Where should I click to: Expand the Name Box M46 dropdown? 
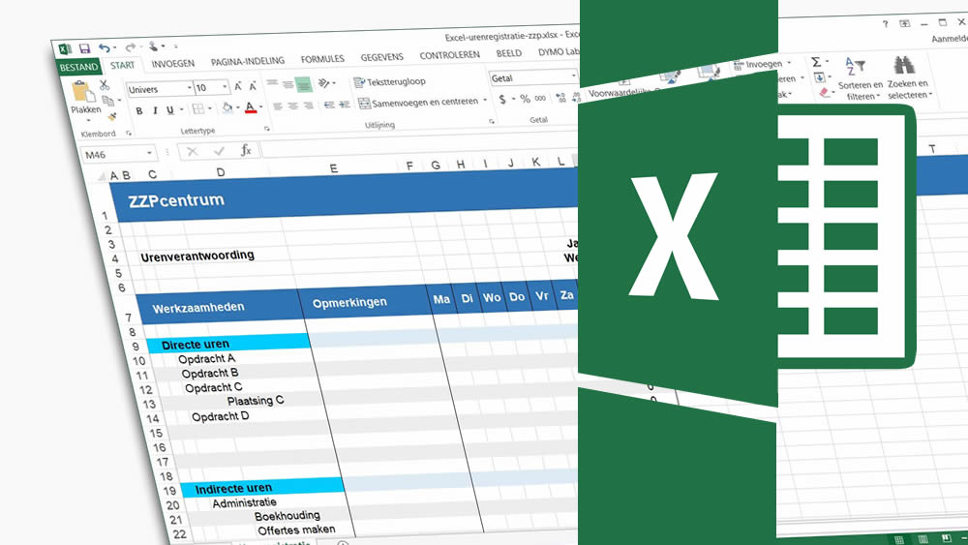[x=149, y=153]
